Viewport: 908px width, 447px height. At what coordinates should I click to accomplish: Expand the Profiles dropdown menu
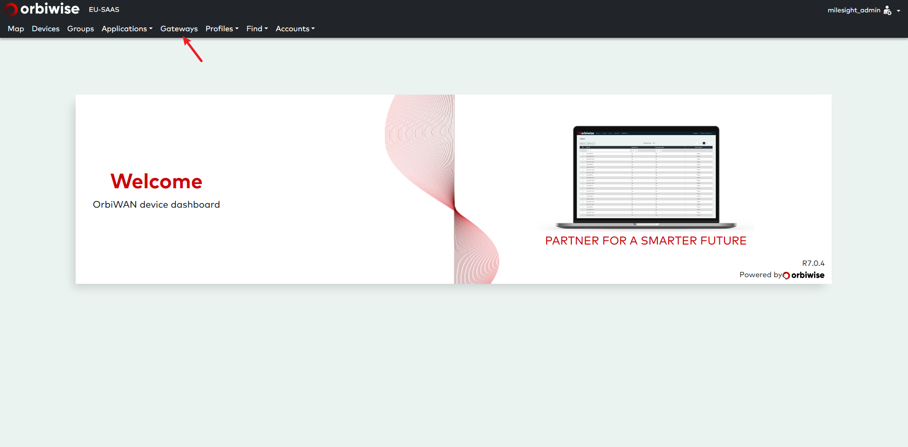coord(222,29)
